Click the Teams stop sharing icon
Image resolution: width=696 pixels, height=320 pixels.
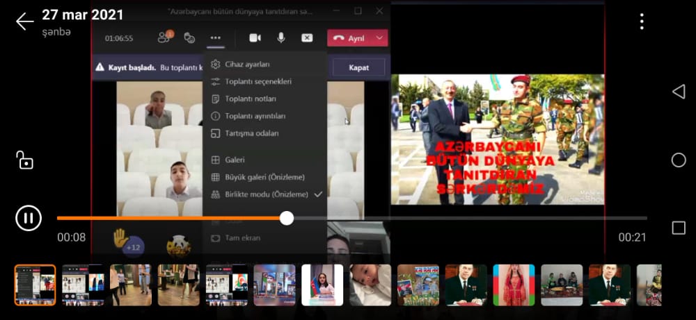point(307,38)
